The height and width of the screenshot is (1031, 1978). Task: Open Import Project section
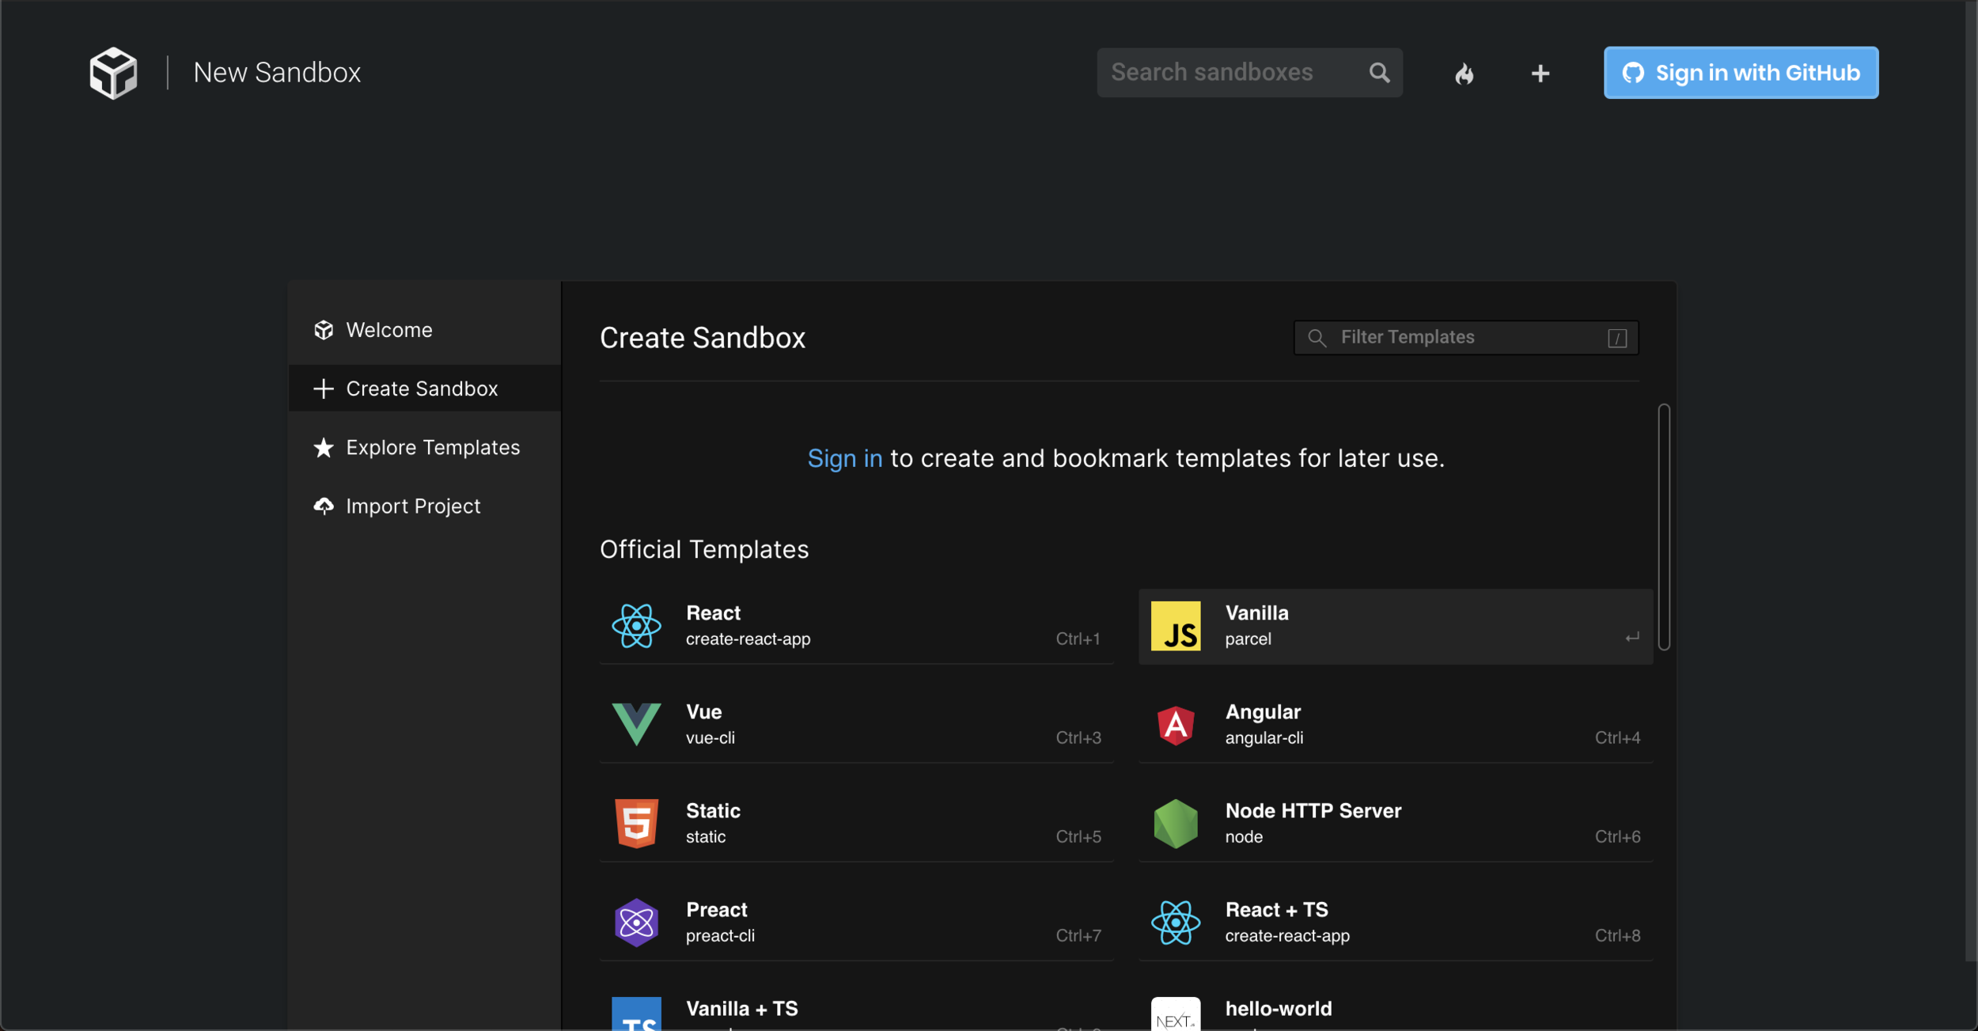tap(412, 506)
